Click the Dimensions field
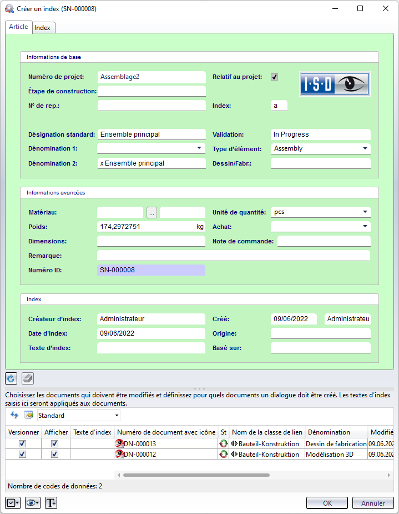 pyautogui.click(x=151, y=241)
